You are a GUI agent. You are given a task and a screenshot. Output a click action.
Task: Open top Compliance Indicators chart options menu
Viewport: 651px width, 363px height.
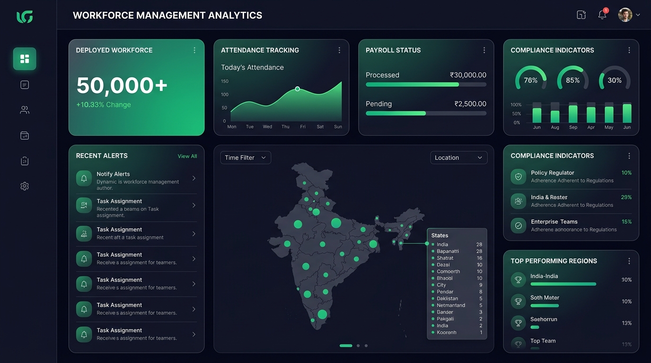629,50
